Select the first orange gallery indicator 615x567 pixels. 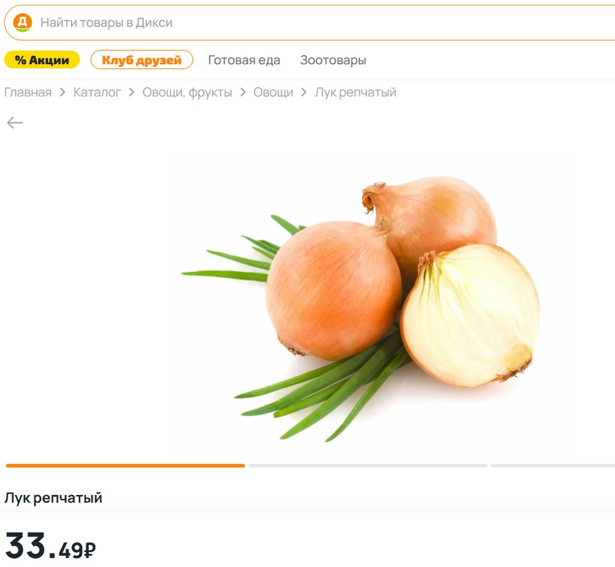pos(126,466)
